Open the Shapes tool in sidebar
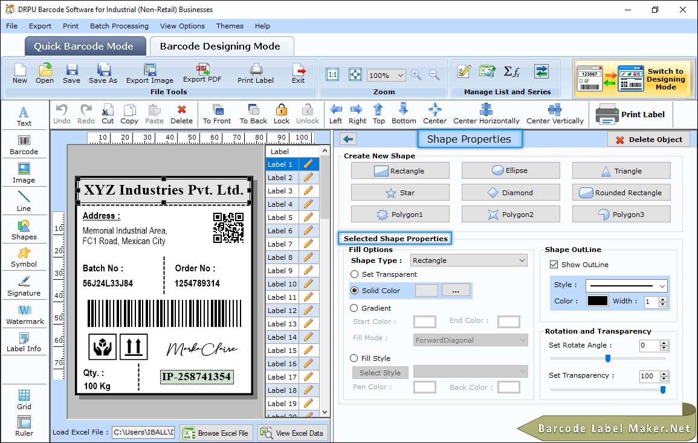698x443 pixels. 24,230
